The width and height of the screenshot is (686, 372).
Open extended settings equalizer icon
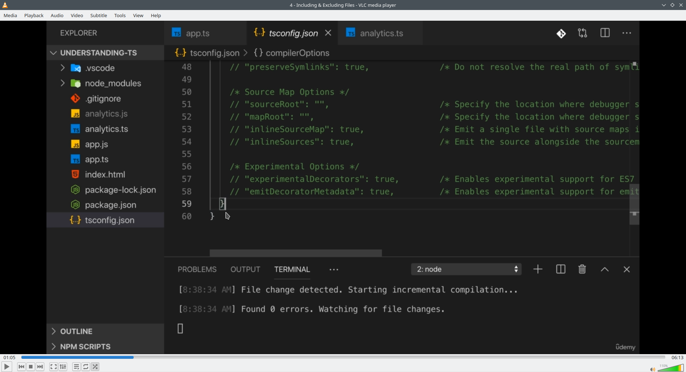(63, 367)
